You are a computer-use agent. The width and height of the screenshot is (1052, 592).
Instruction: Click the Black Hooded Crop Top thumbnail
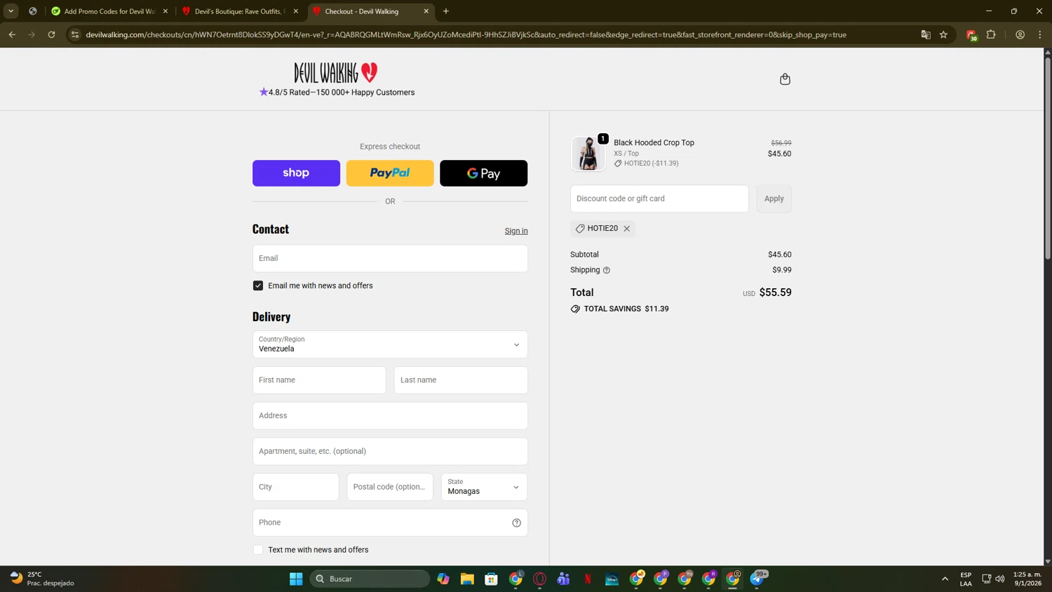(588, 154)
